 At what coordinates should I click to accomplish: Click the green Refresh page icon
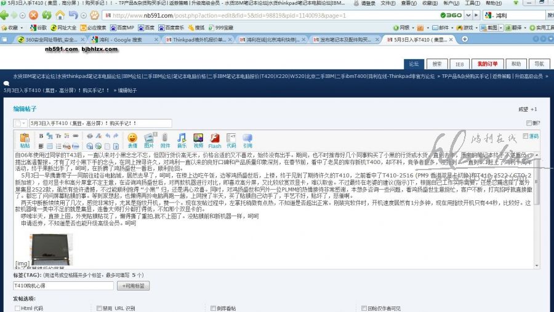click(x=47, y=15)
